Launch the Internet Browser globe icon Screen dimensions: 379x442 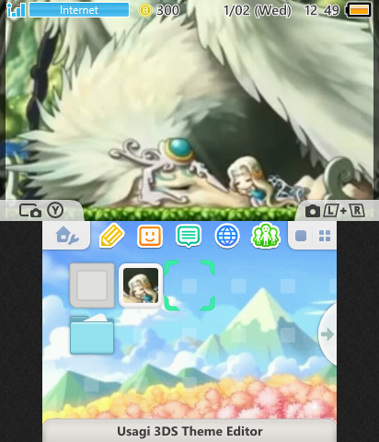point(227,236)
